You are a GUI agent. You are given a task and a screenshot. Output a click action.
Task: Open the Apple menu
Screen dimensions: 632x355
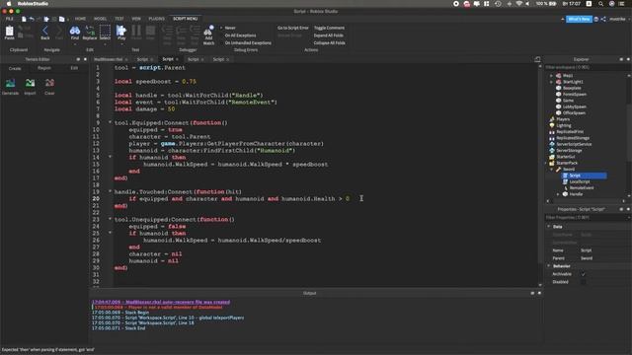point(9,4)
